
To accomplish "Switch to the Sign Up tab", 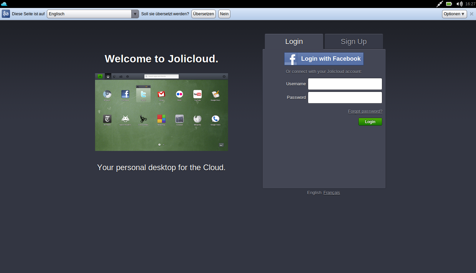I will point(354,41).
